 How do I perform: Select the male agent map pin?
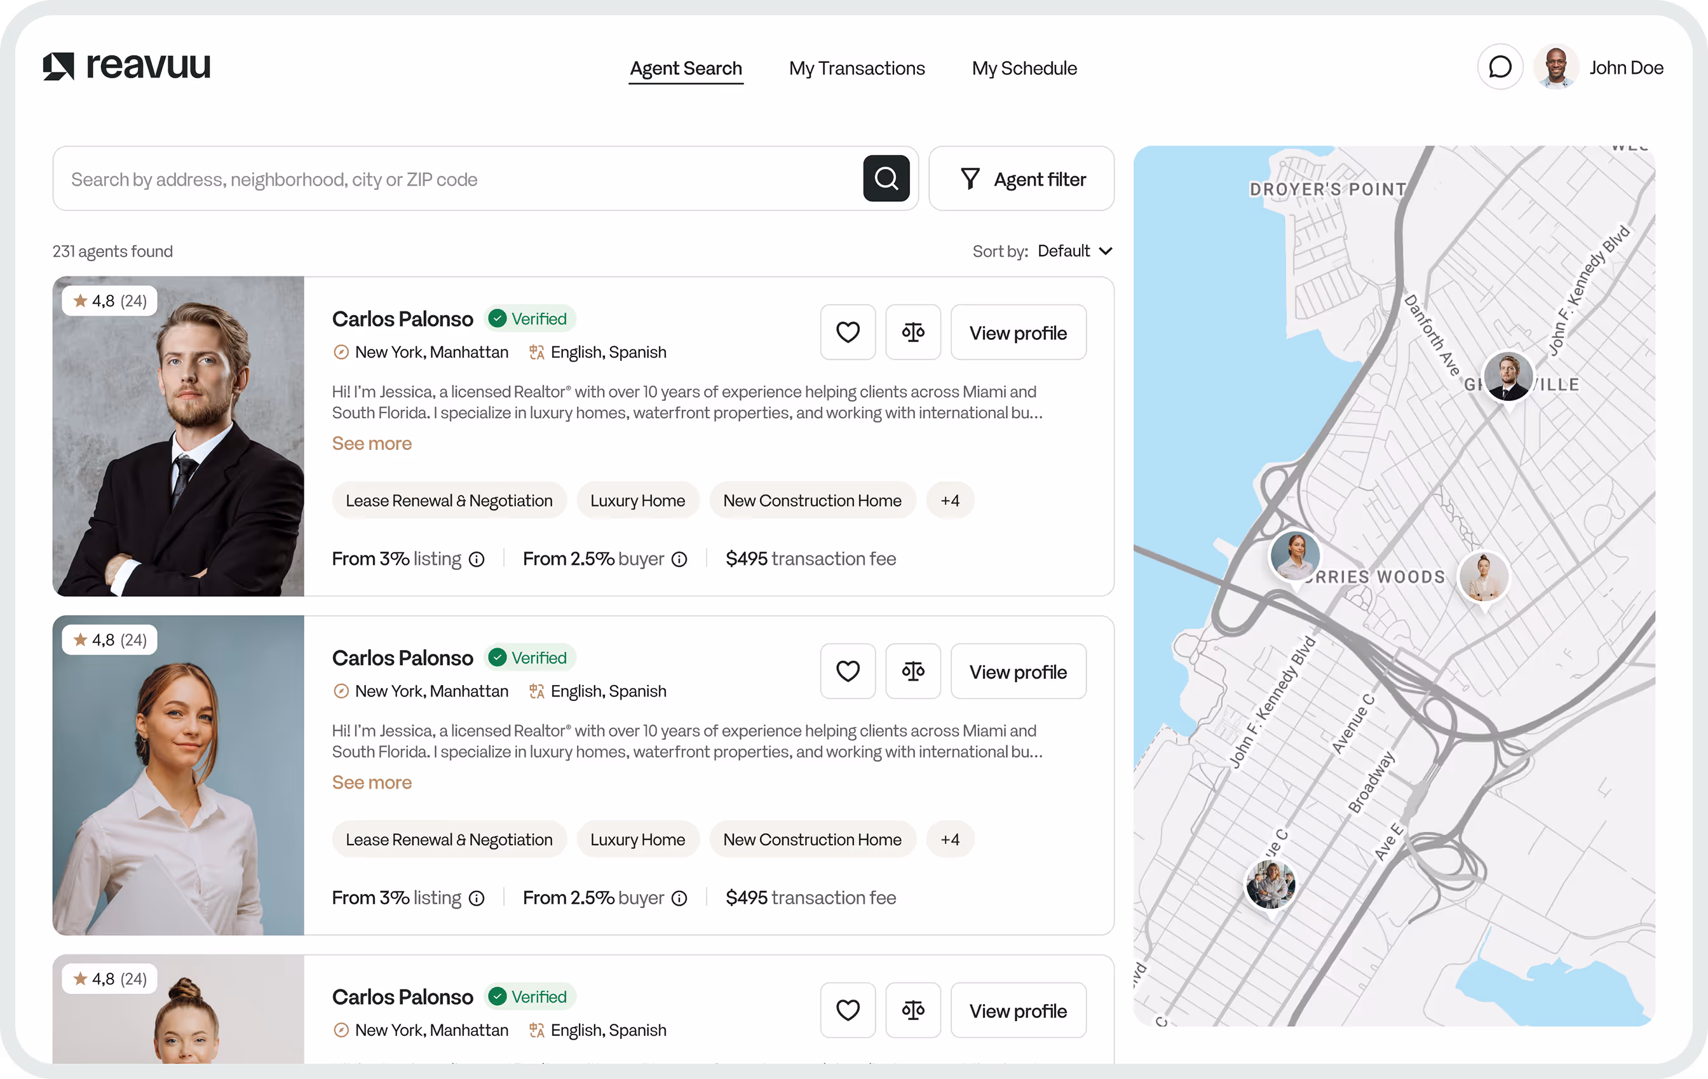click(1508, 377)
